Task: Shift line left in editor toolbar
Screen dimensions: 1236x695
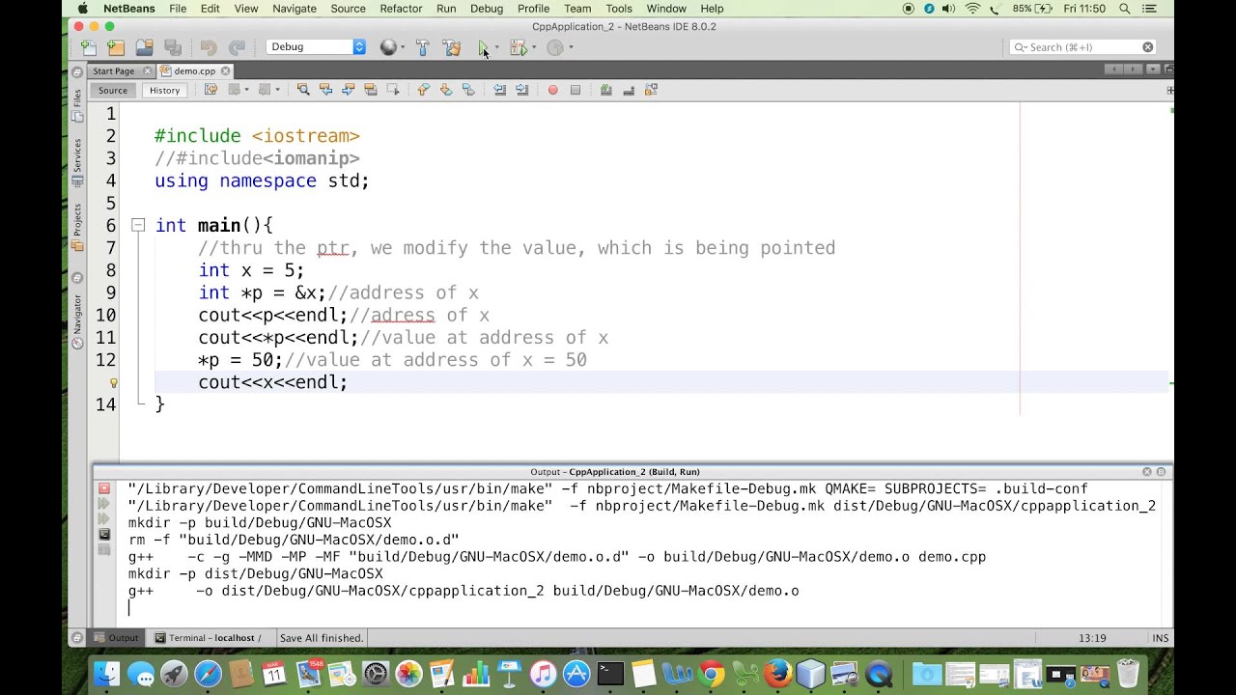Action: click(499, 90)
